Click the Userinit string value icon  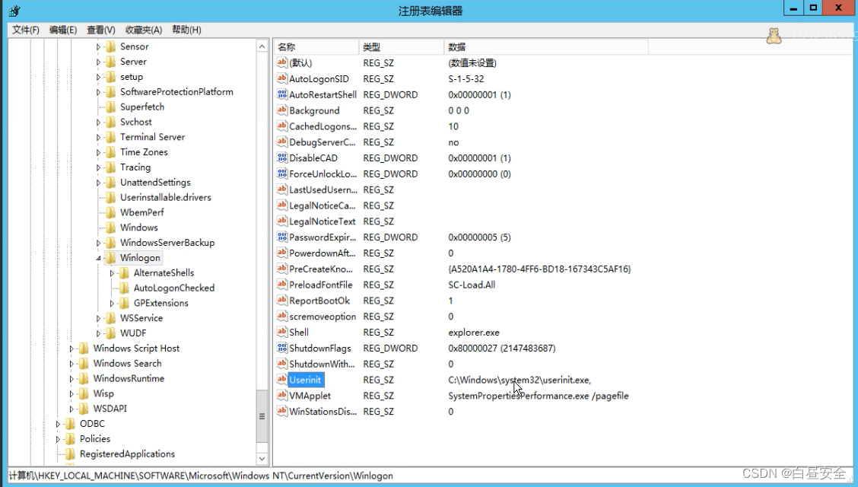pos(281,379)
